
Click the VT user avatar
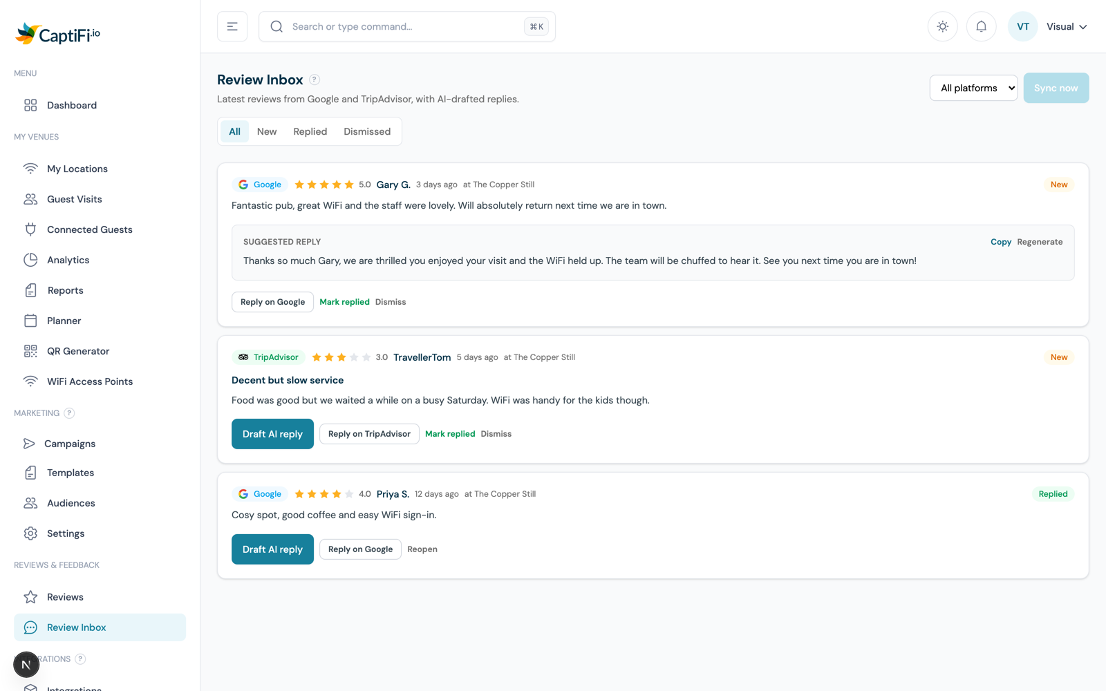tap(1023, 26)
